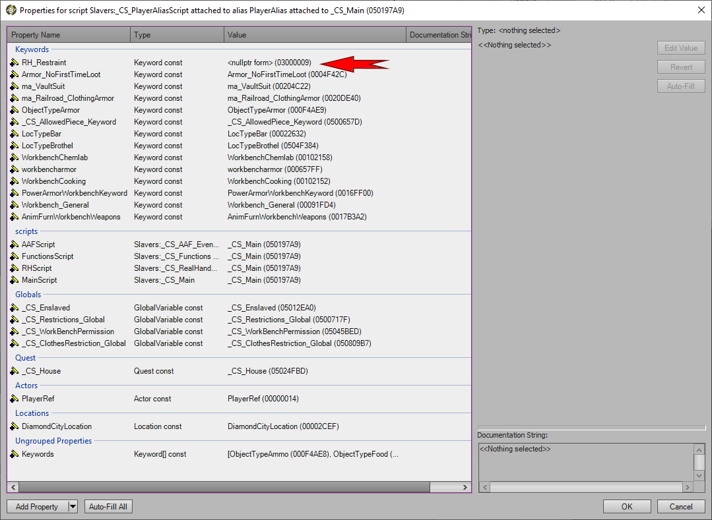This screenshot has height=520, width=712.
Task: Sort by the Property Name column header
Action: [x=69, y=35]
